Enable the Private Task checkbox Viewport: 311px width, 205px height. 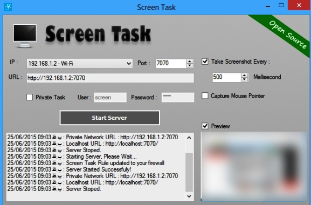pos(30,97)
